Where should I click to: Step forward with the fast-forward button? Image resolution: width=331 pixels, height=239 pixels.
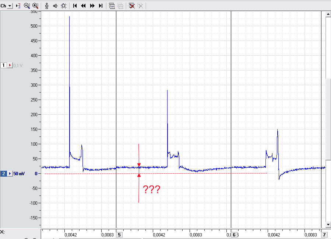tap(92, 6)
